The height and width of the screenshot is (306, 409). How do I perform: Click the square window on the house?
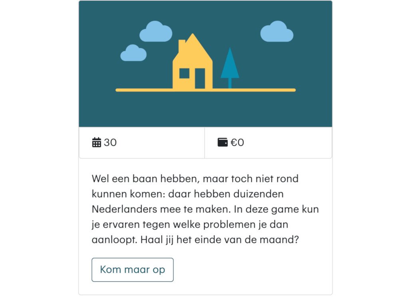tap(184, 73)
